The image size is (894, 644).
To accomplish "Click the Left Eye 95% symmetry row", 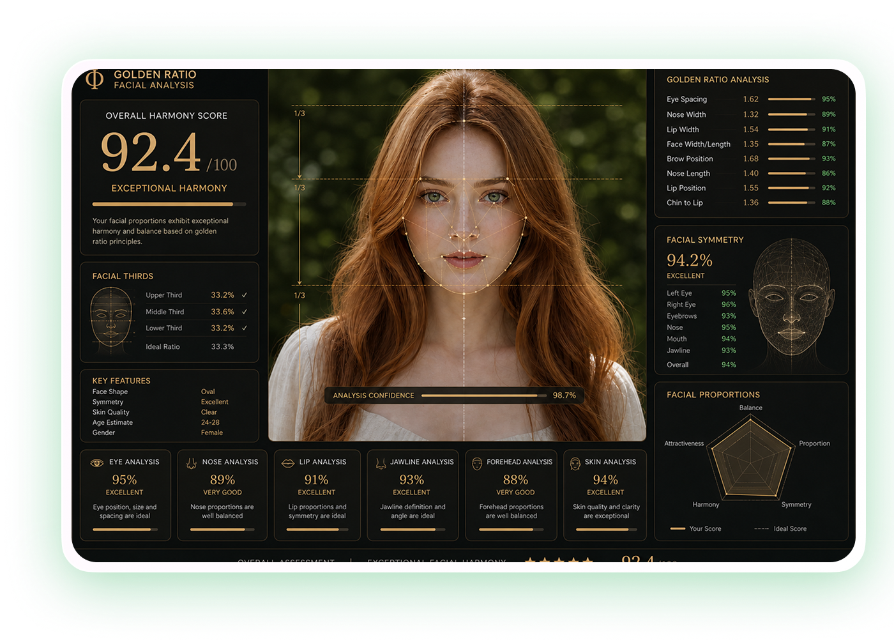I will click(x=701, y=293).
